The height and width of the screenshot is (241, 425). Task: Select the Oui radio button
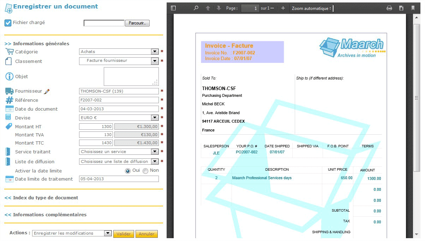click(128, 171)
